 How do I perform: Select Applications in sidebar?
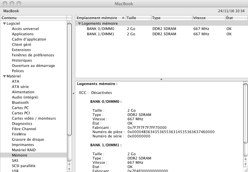click(x=22, y=34)
